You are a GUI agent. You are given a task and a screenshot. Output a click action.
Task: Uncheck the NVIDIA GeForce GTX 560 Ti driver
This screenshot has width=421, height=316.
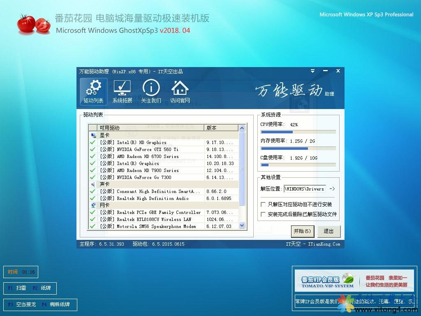(93, 149)
